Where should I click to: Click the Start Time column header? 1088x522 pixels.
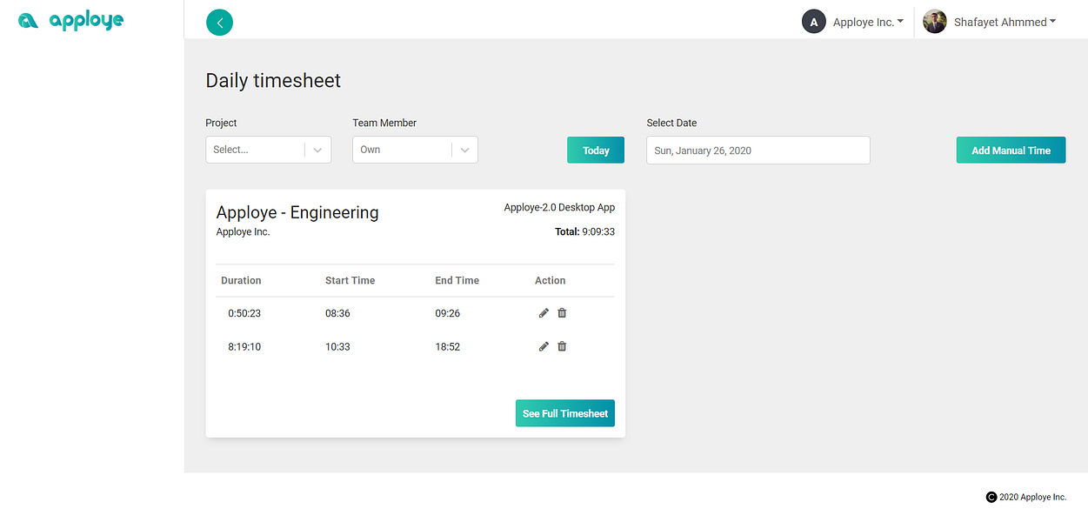coord(350,280)
